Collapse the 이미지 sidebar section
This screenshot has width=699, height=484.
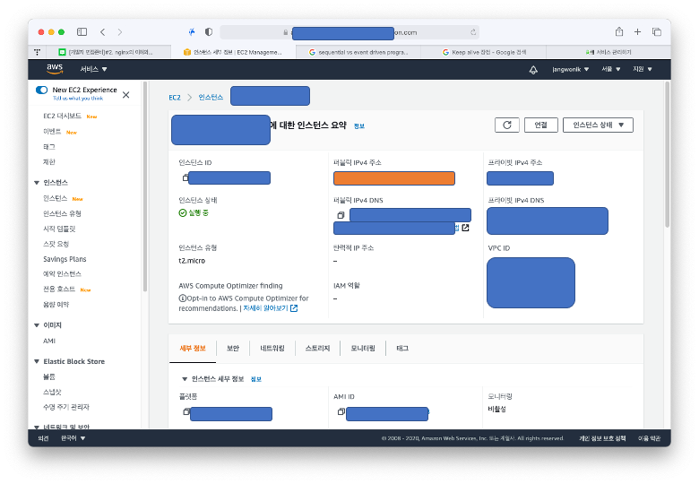click(37, 325)
